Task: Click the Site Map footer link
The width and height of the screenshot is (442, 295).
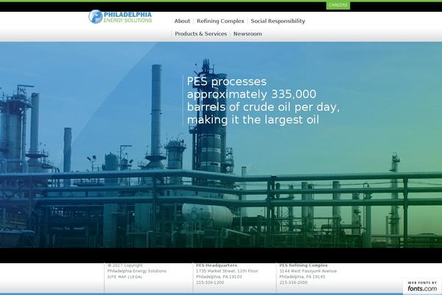Action: tap(117, 277)
